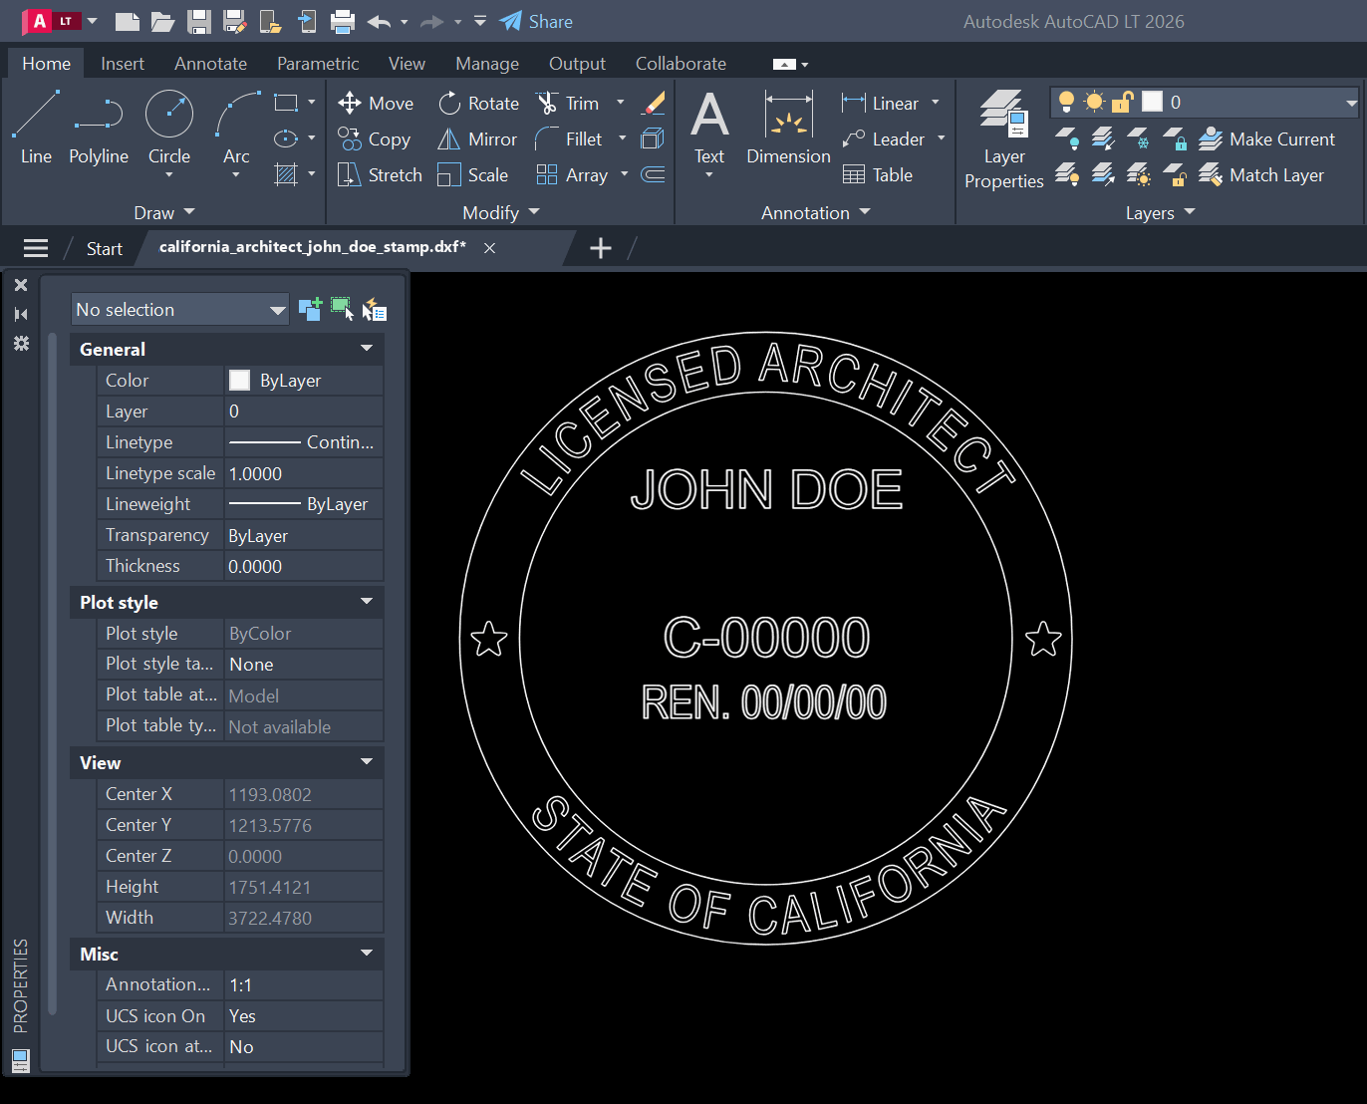Click the Hatch draw icon
The image size is (1367, 1104).
tap(286, 174)
